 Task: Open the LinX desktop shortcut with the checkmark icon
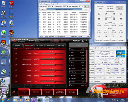4,63
